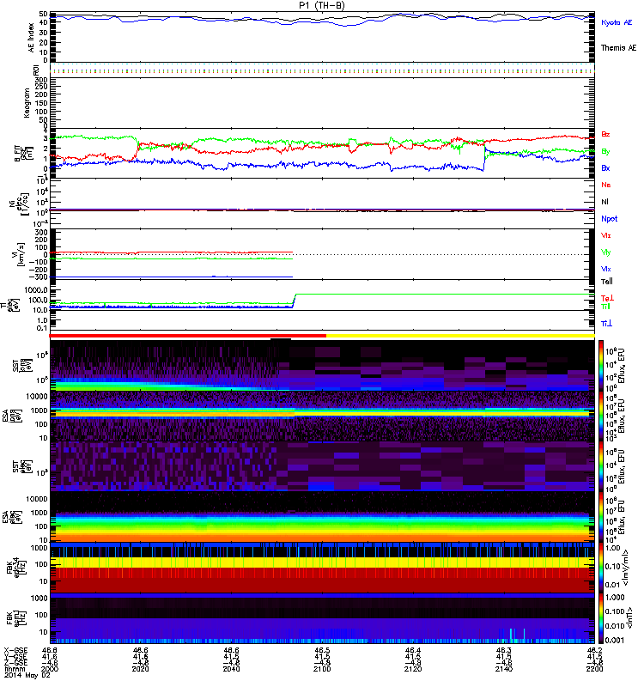Click the ROI panel label
Viewport: 644px width, 687px height.
[x=36, y=70]
